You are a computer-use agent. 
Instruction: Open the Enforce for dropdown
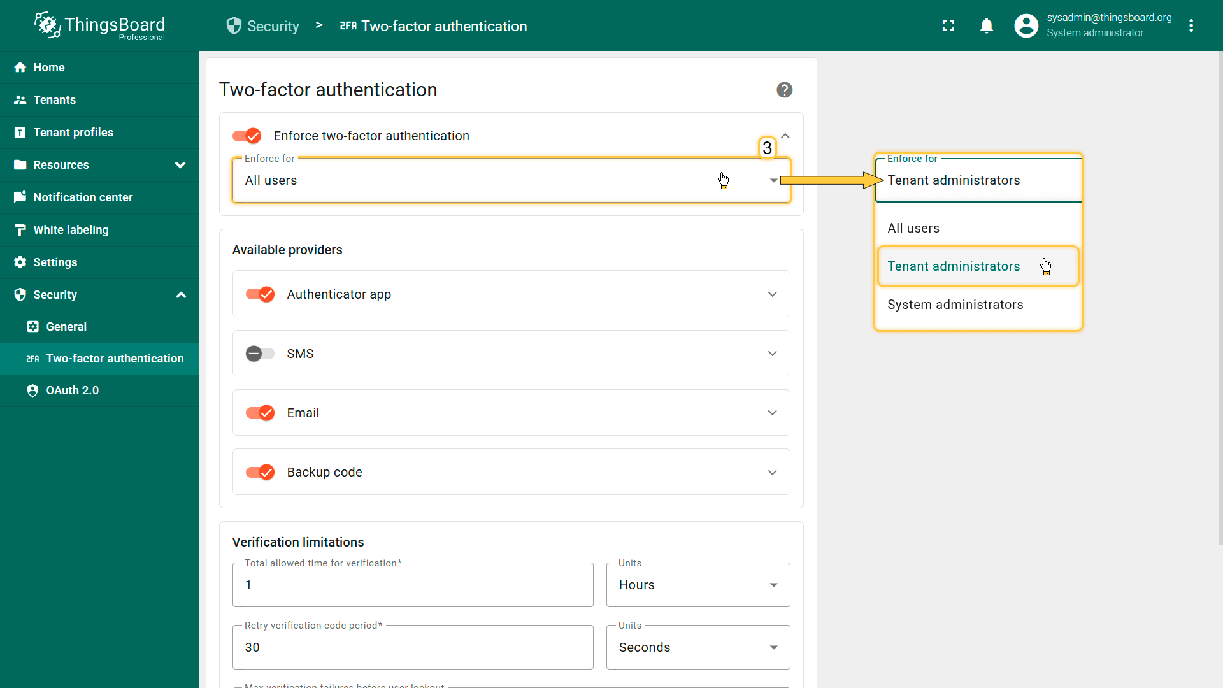pos(511,181)
